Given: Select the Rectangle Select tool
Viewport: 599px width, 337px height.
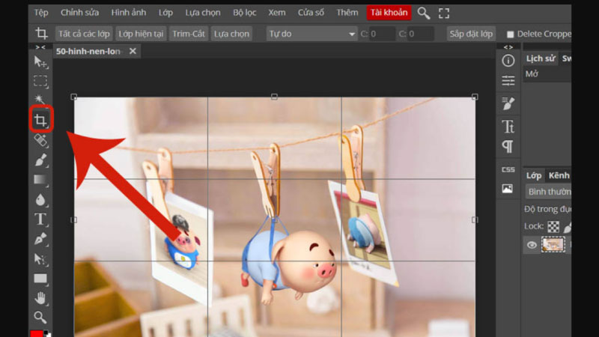Looking at the screenshot, I should pos(40,81).
